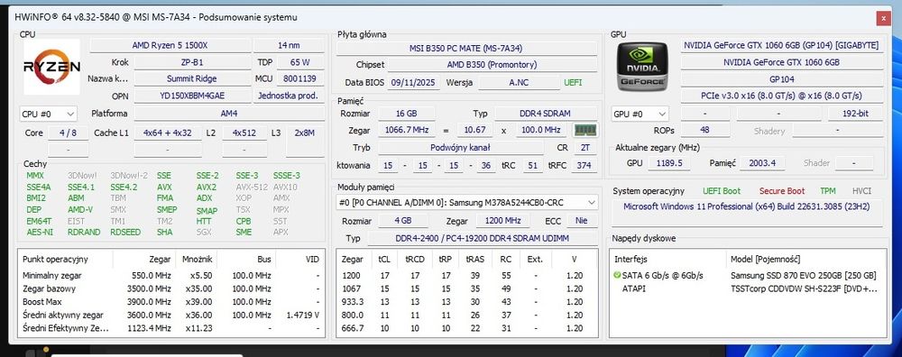Select the module clock '1200 MHz' field
The image size is (902, 357).
(x=502, y=221)
